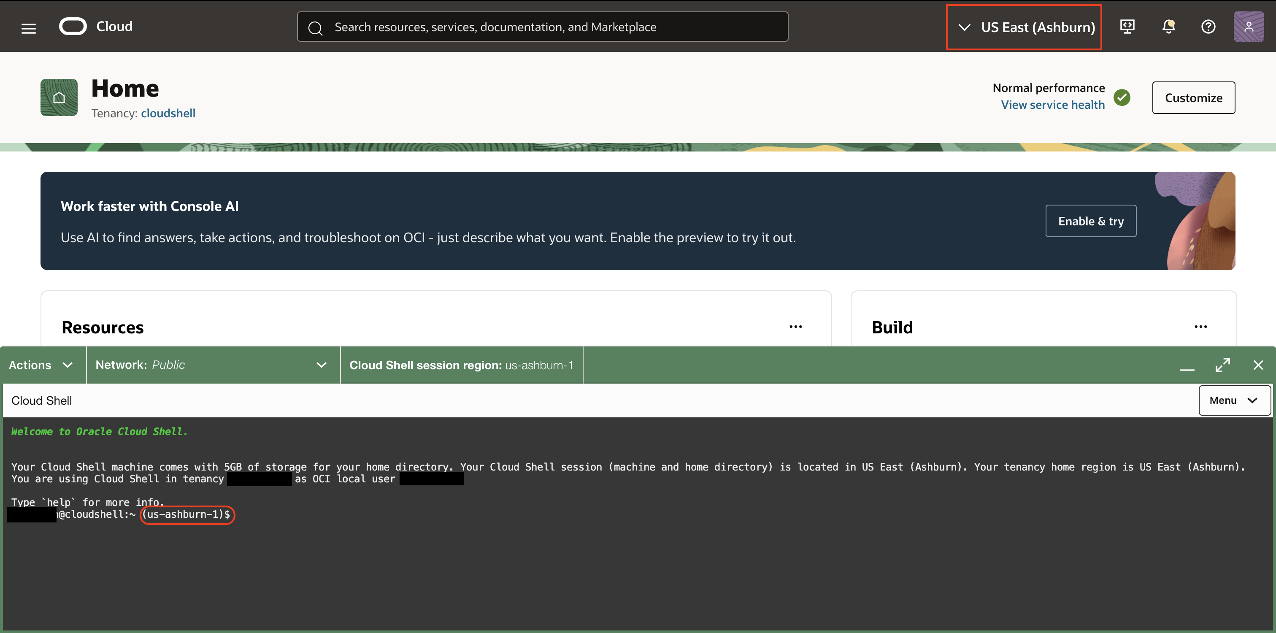
Task: Click the Type `help` for more info line
Action: [x=88, y=502]
